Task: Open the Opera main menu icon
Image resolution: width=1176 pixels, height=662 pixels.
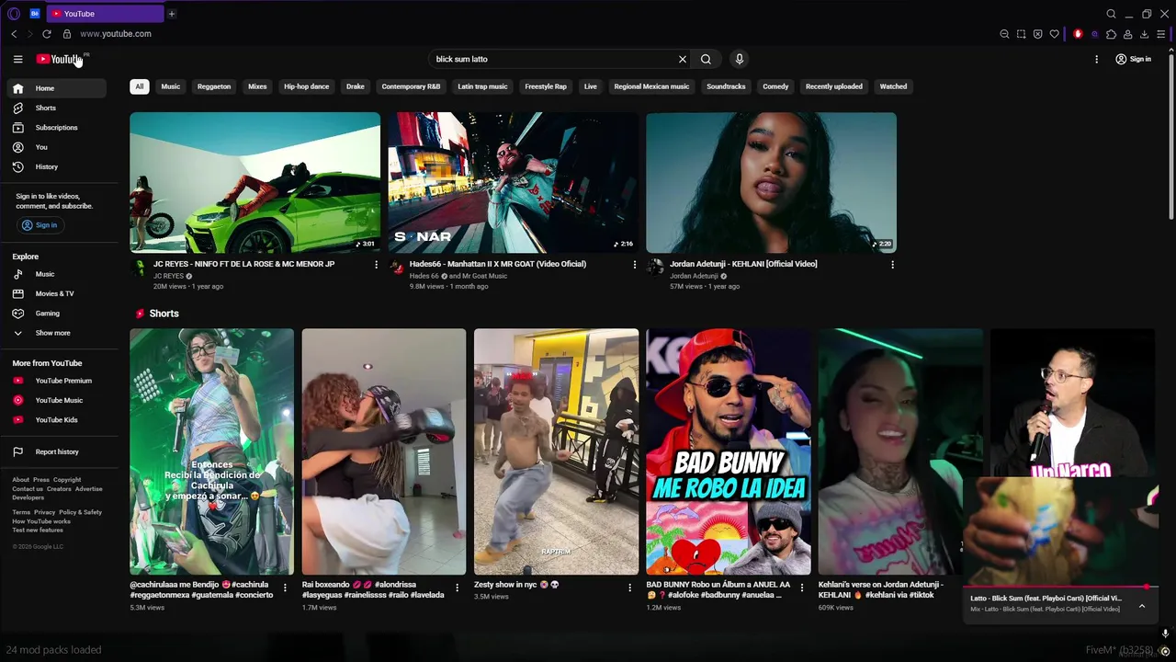Action: tap(13, 14)
